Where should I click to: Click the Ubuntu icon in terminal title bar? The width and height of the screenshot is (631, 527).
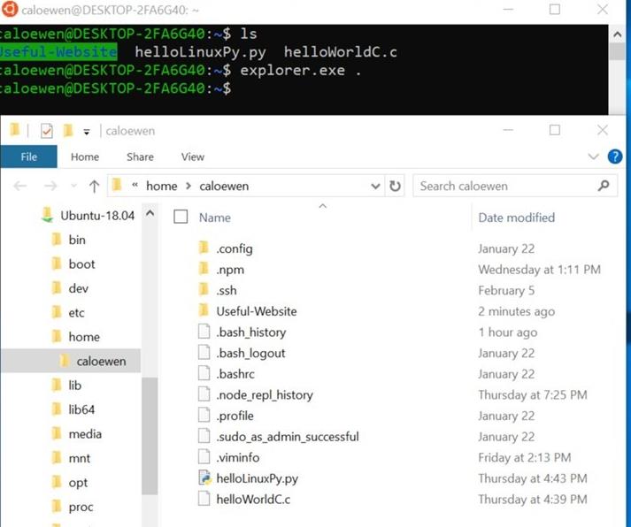8,10
